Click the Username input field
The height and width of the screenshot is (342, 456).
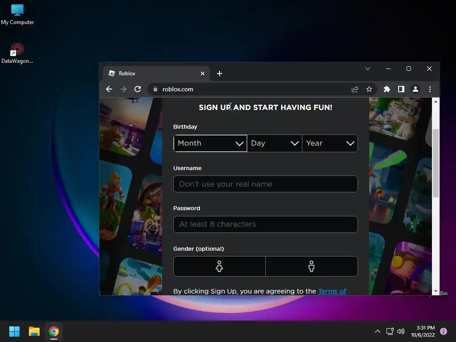coord(265,184)
